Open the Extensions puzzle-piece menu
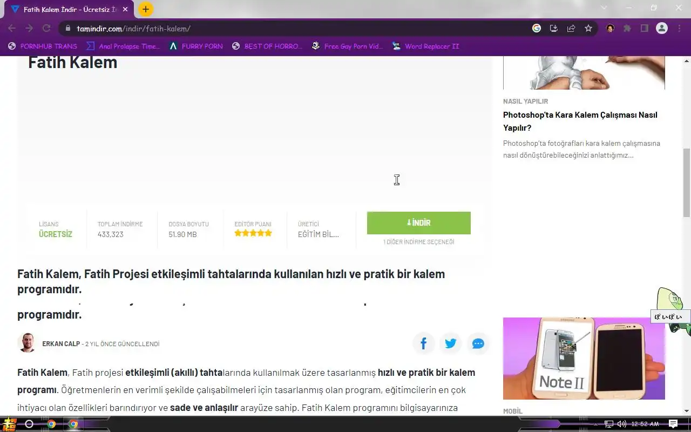Viewport: 691px width, 432px height. (627, 29)
